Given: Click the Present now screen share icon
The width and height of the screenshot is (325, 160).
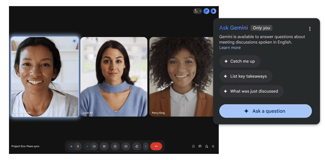Looking at the screenshot, I should (126, 146).
